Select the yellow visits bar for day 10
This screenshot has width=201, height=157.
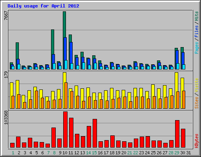pyautogui.click(x=64, y=77)
